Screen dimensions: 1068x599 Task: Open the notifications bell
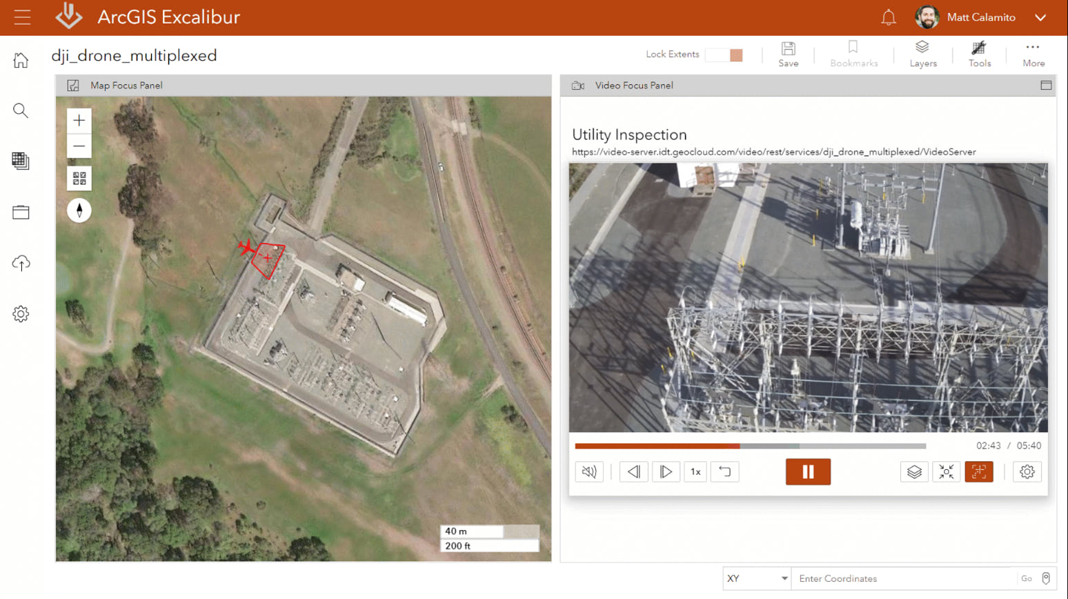pyautogui.click(x=889, y=17)
